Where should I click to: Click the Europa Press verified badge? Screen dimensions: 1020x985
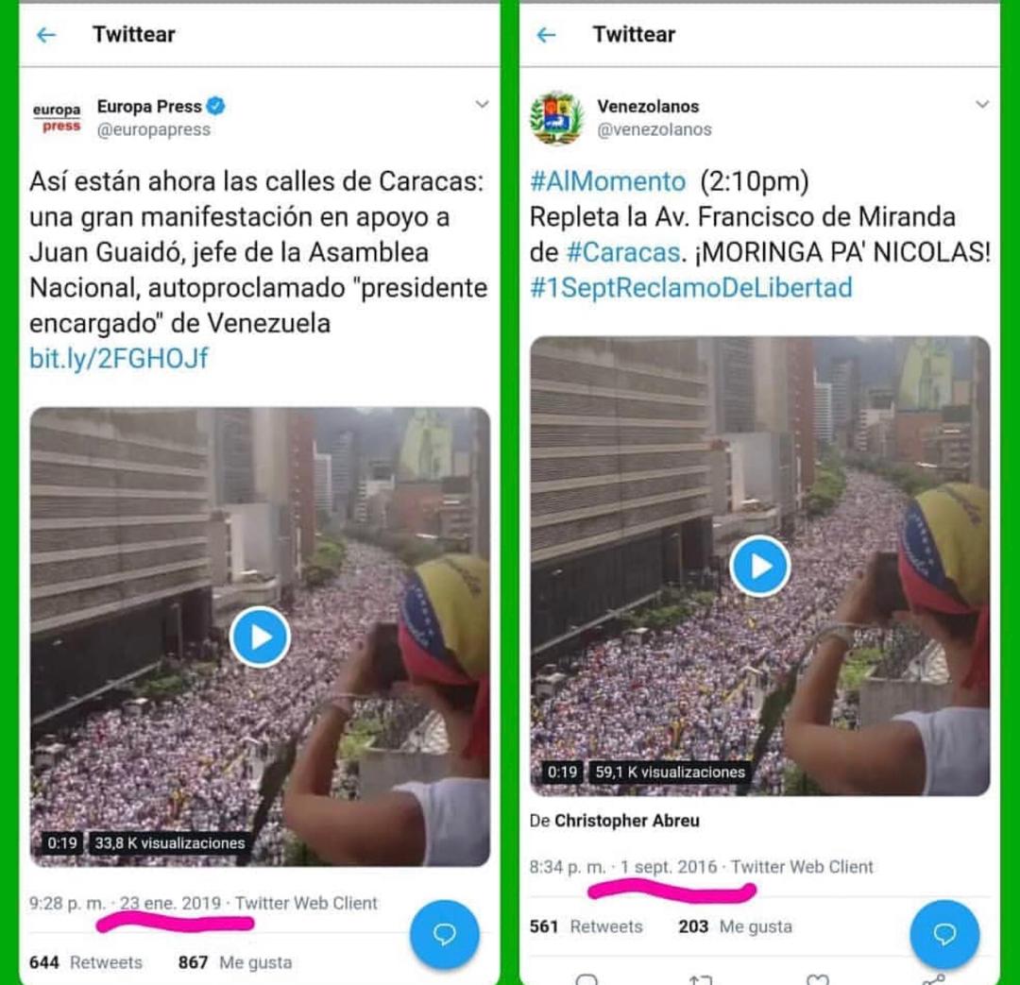[216, 106]
